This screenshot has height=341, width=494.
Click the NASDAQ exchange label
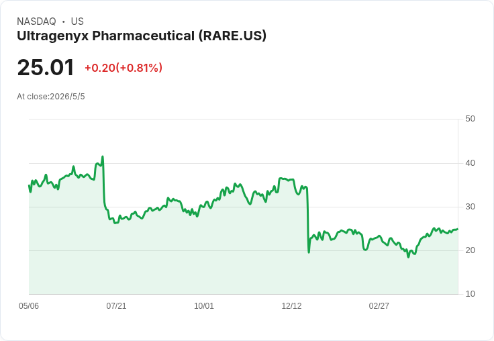(x=36, y=21)
